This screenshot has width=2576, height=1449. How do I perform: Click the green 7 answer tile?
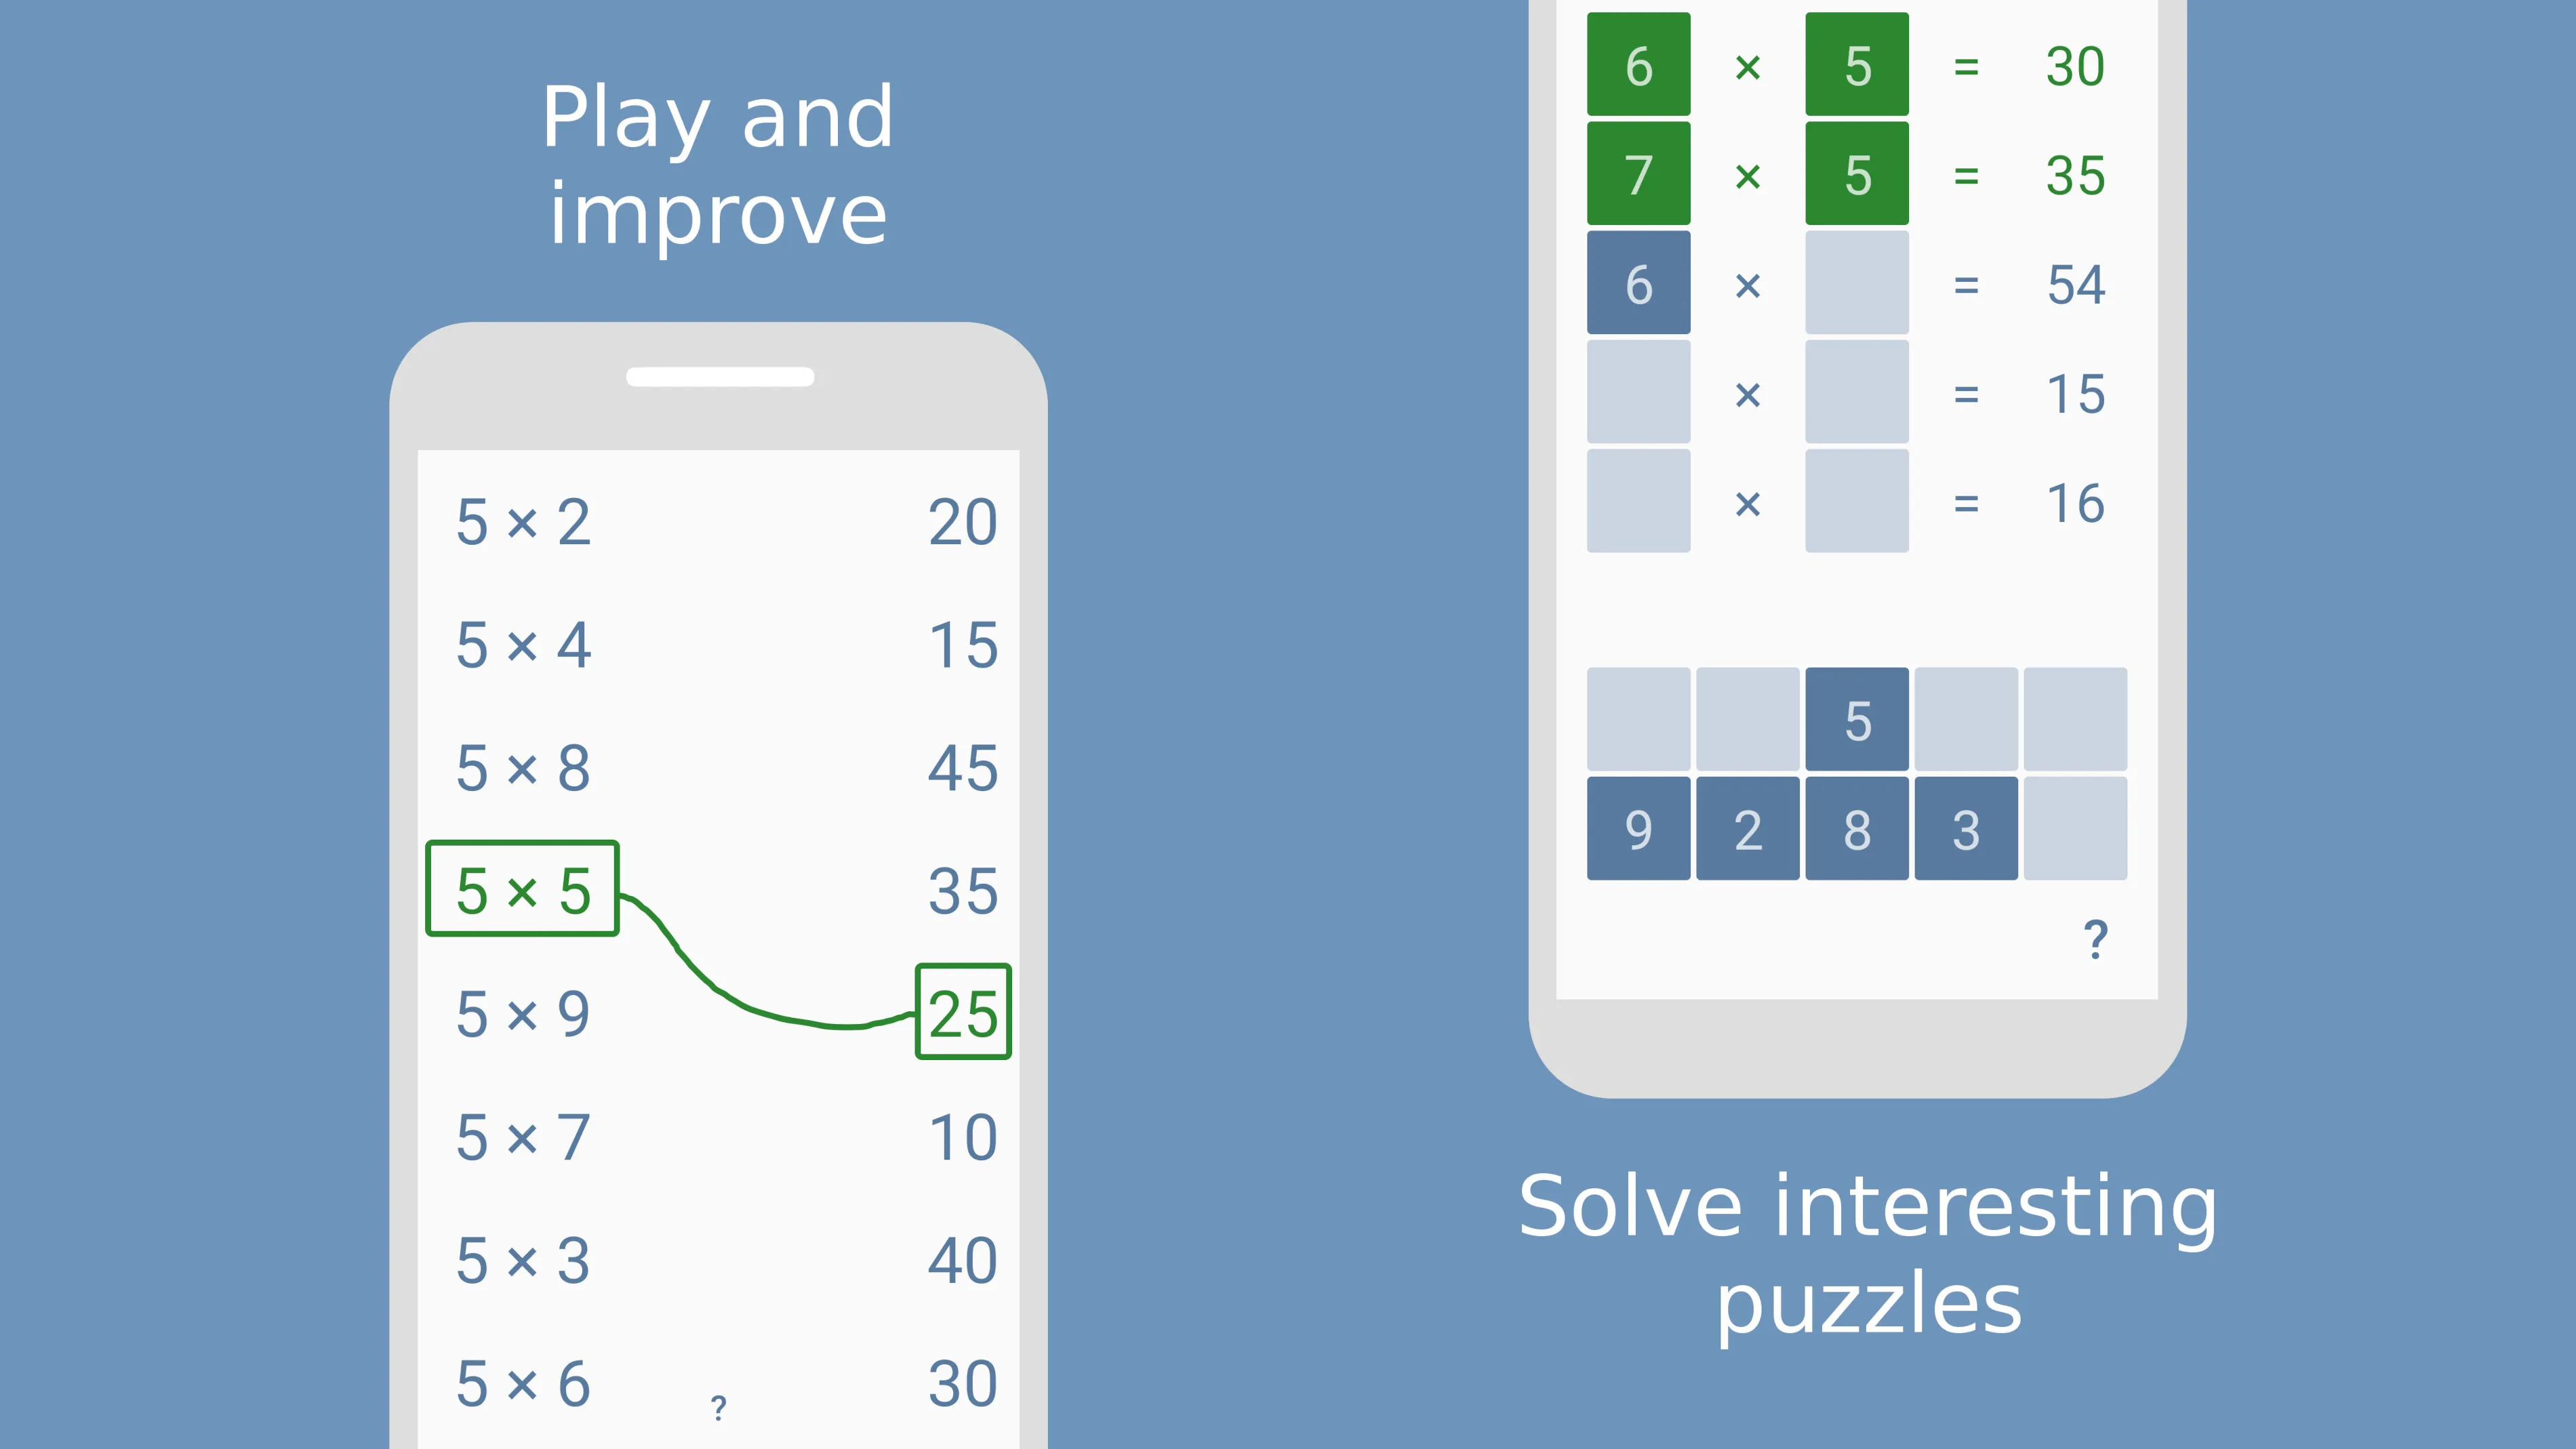tap(1636, 174)
